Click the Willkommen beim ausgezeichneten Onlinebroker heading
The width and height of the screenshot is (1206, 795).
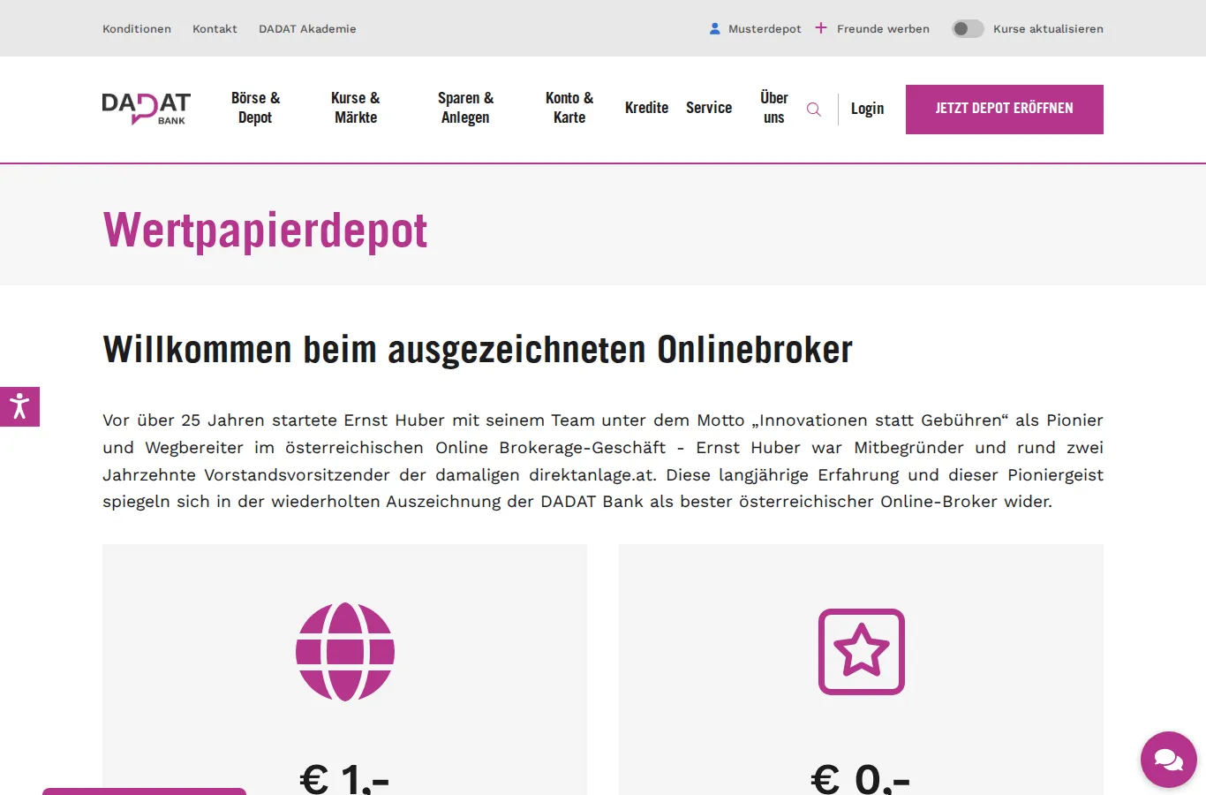[x=478, y=349]
